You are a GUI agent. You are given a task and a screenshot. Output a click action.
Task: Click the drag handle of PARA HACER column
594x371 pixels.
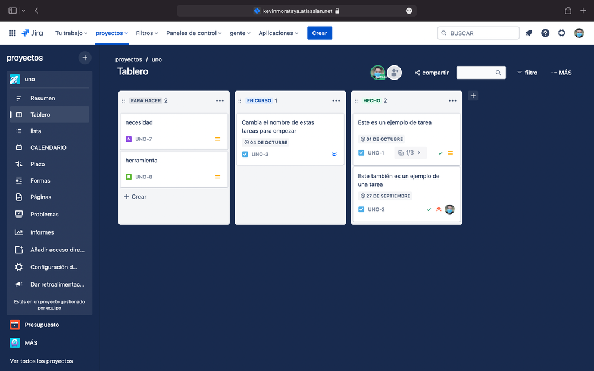coord(123,100)
